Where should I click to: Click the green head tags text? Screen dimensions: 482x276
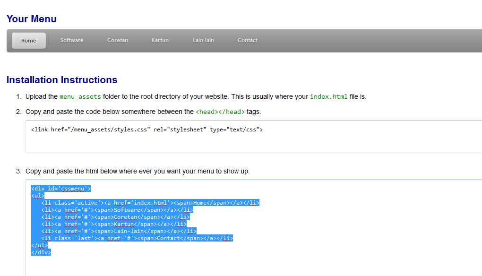pos(220,112)
